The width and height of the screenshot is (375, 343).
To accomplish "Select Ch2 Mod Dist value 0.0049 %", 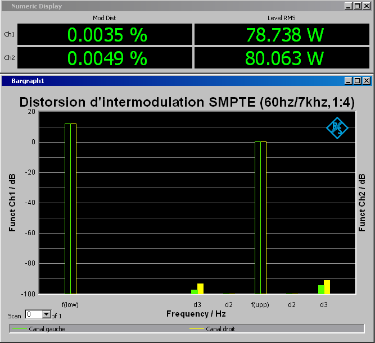I will 105,58.
